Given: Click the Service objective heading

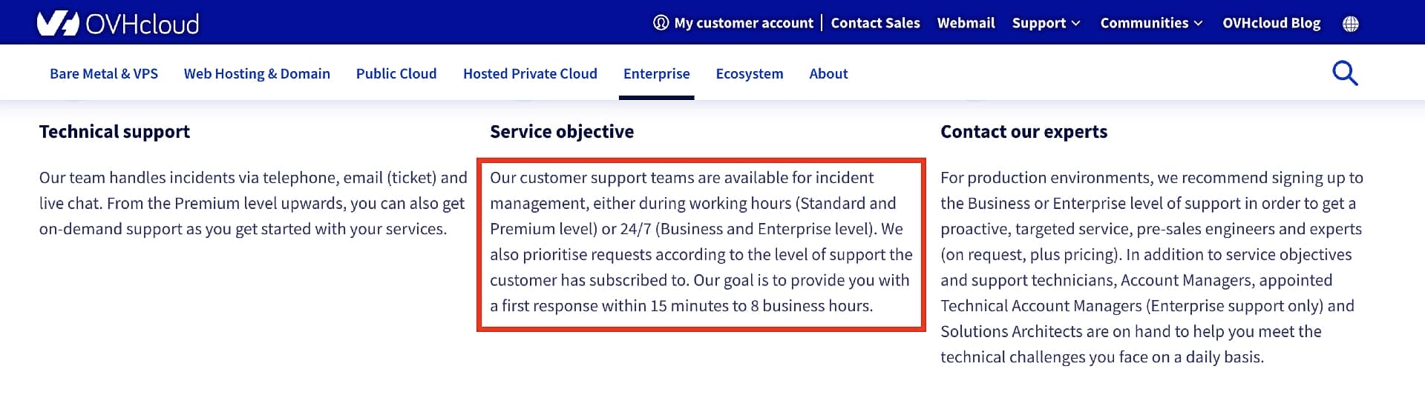Looking at the screenshot, I should tap(562, 132).
